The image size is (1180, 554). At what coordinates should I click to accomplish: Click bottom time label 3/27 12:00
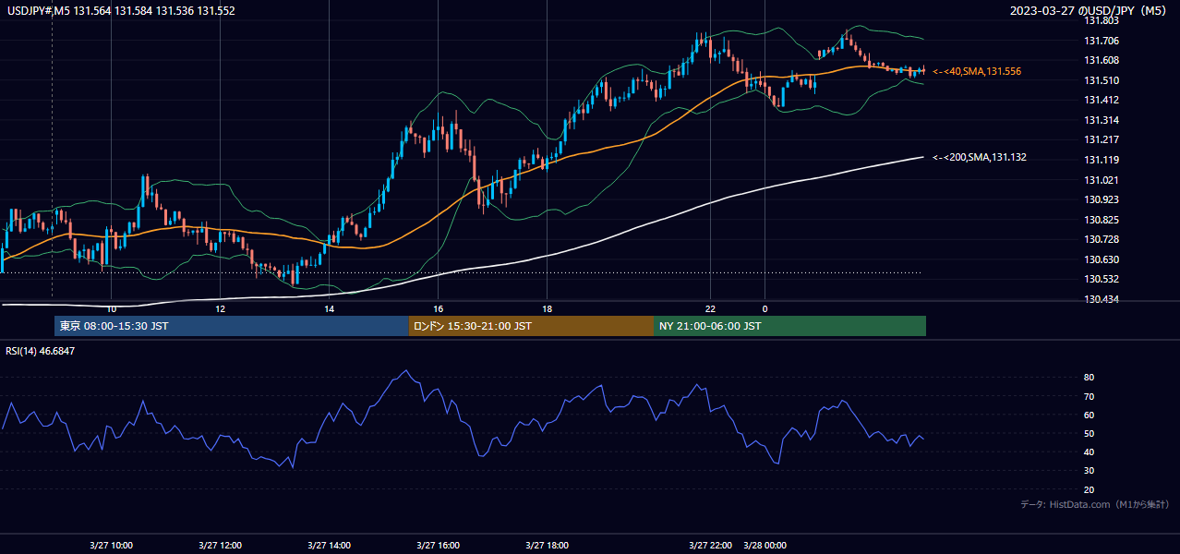tap(221, 545)
